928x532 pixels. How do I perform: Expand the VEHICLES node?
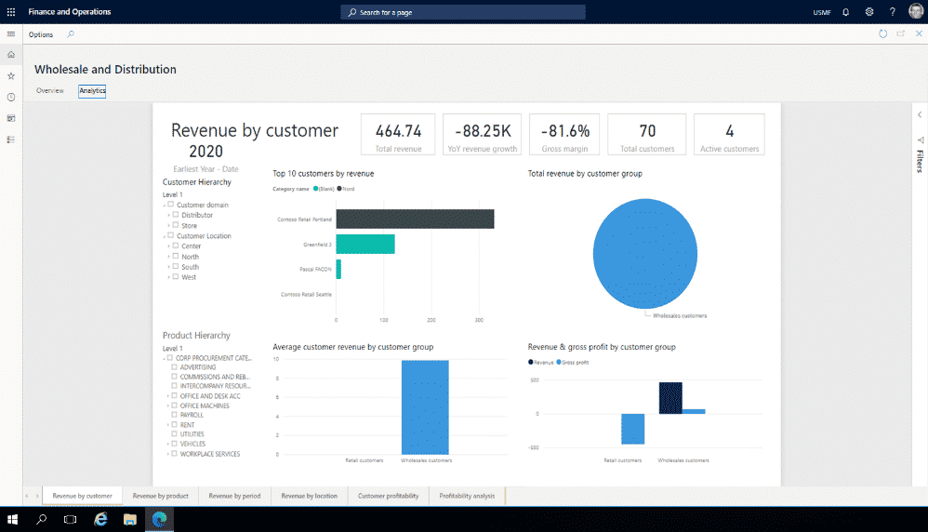click(168, 444)
